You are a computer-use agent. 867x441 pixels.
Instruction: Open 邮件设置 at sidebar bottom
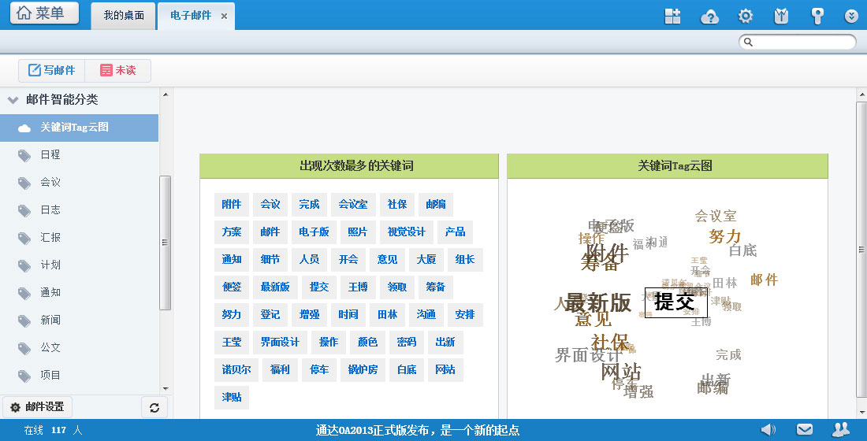37,407
